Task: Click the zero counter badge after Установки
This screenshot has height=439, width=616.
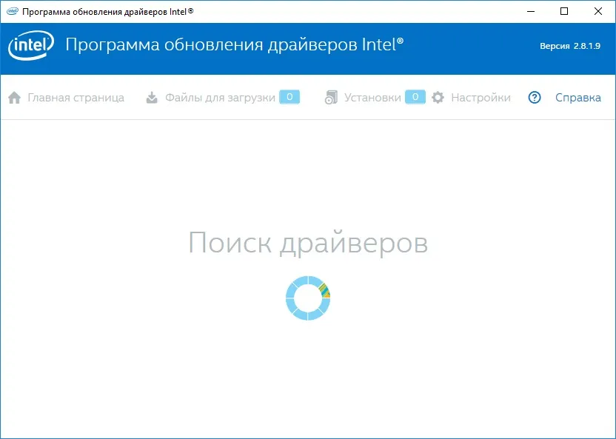Action: (415, 97)
